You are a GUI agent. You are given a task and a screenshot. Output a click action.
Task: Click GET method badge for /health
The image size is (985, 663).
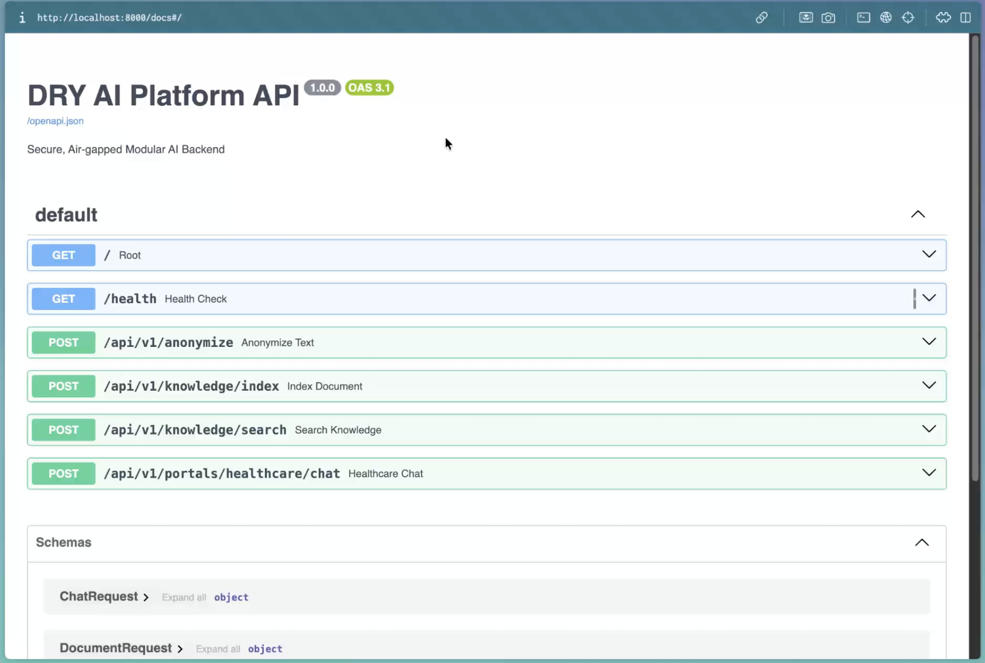tap(64, 299)
